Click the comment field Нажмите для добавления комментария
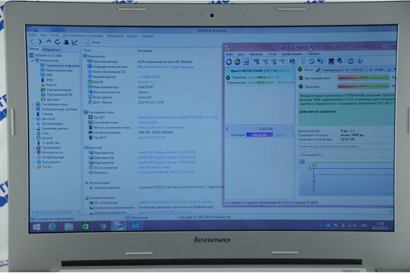 (x=346, y=146)
